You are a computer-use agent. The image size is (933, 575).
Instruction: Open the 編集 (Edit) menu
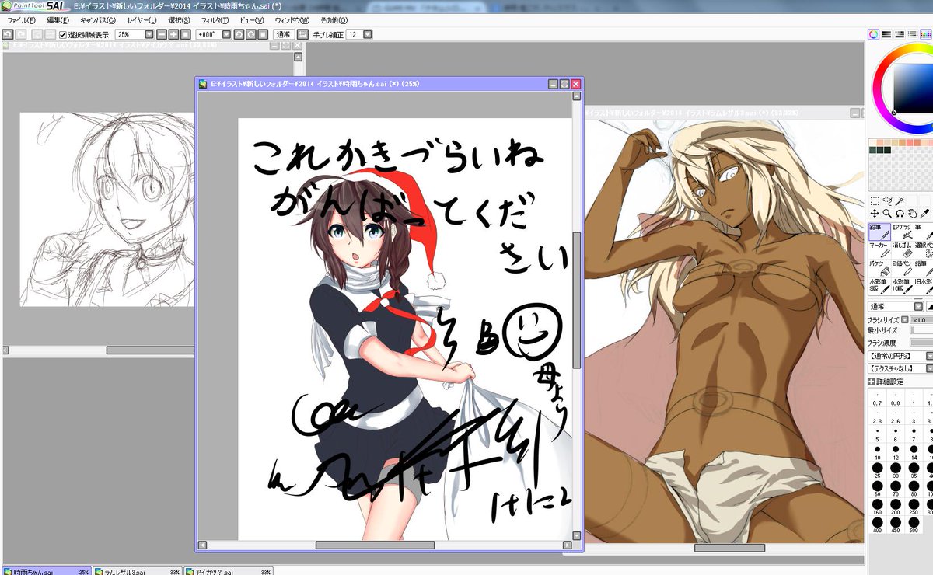pos(58,20)
